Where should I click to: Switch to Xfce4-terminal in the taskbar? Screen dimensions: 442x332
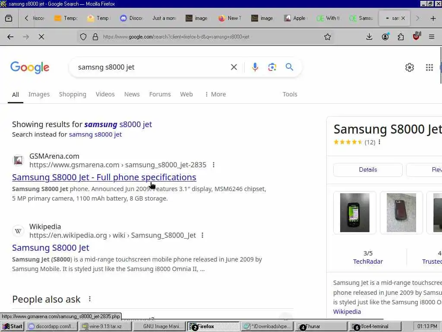[374, 326]
